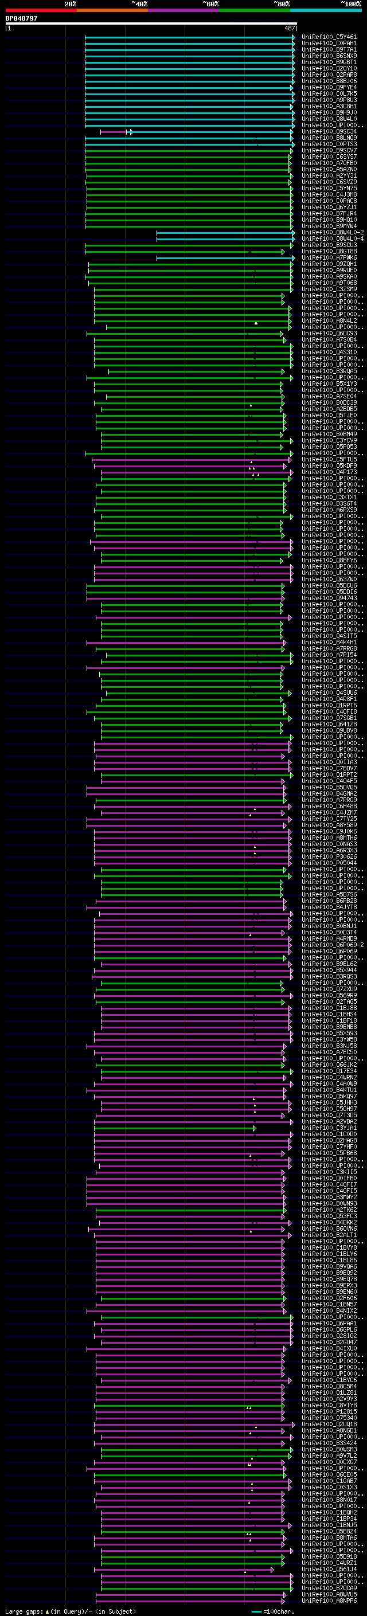Select hit label UniRef100_A7RI54
367x1616 pixels.
(x=329, y=655)
